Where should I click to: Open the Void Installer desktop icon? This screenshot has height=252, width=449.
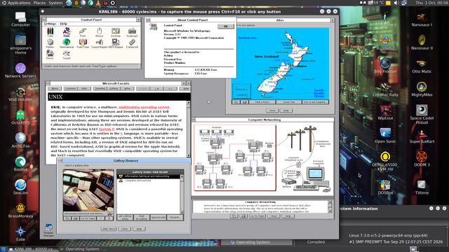[20, 94]
